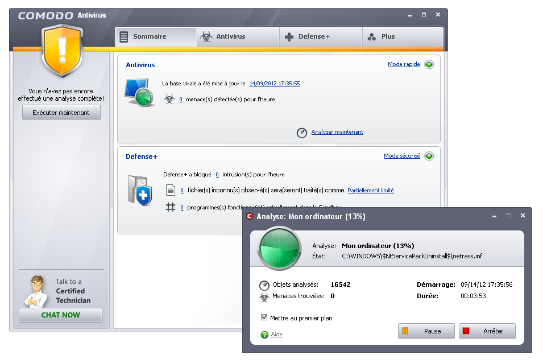Click the green Aide question mark icon
This screenshot has height=363, width=543.
tap(264, 335)
